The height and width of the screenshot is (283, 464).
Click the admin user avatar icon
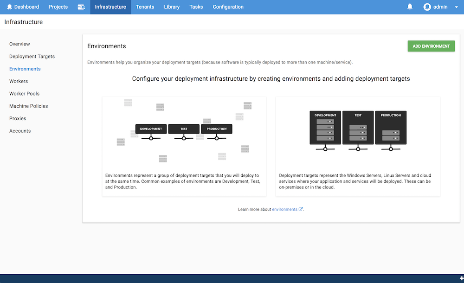(x=427, y=7)
